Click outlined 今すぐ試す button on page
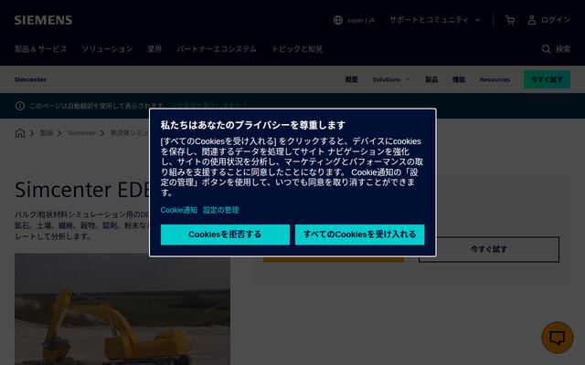This screenshot has width=585, height=365. (x=489, y=249)
